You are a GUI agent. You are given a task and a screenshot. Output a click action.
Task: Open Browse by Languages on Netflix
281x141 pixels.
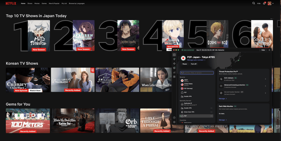(77, 3)
